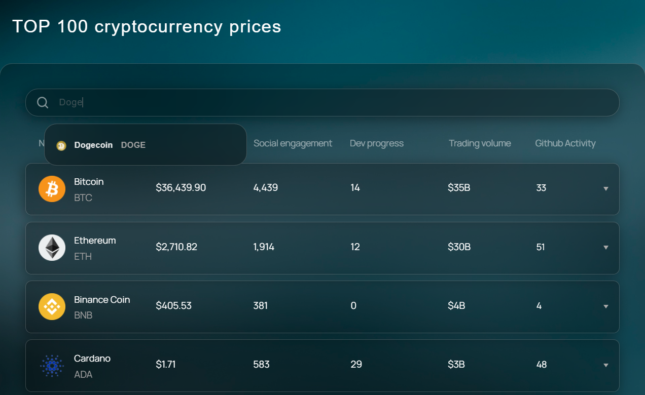The width and height of the screenshot is (645, 395).
Task: Click the Dogecoin icon in suggestion
Action: pyautogui.click(x=61, y=145)
